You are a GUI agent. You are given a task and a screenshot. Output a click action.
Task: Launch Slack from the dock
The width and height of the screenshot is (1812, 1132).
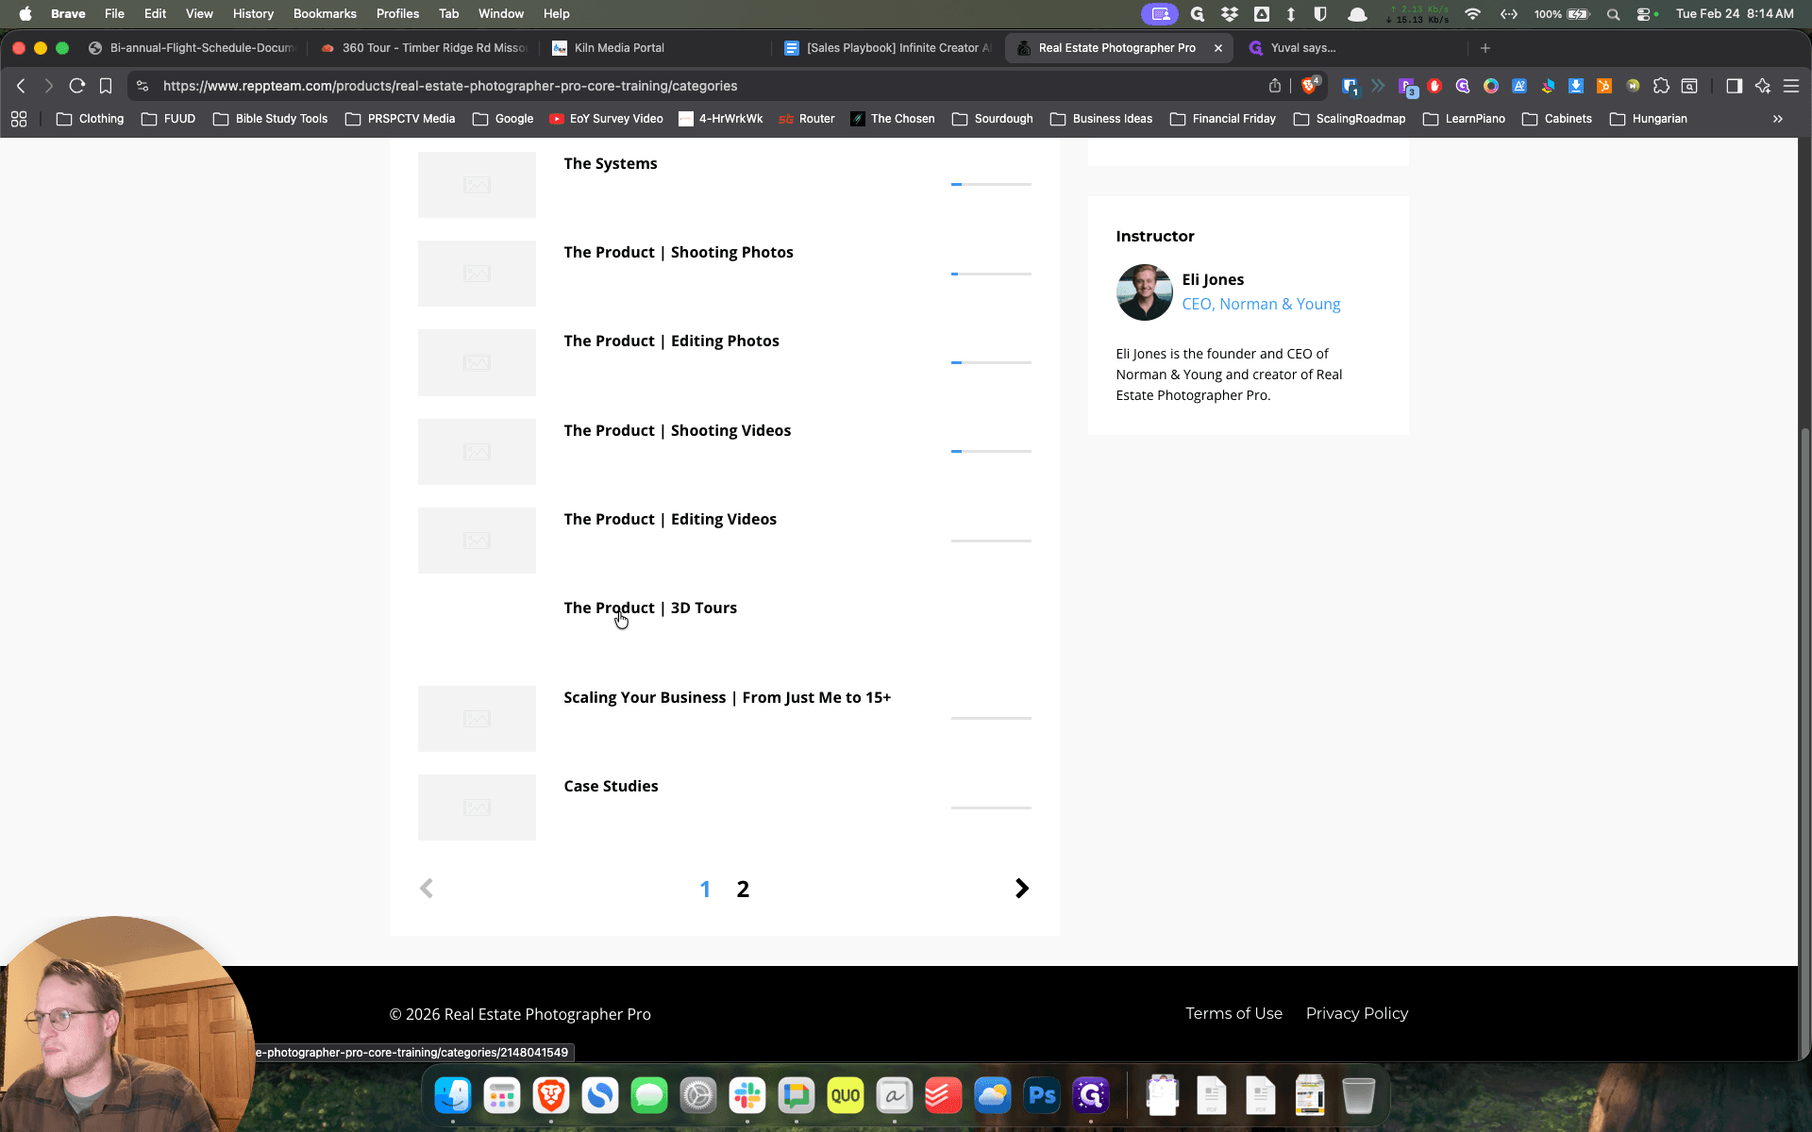pos(747,1095)
